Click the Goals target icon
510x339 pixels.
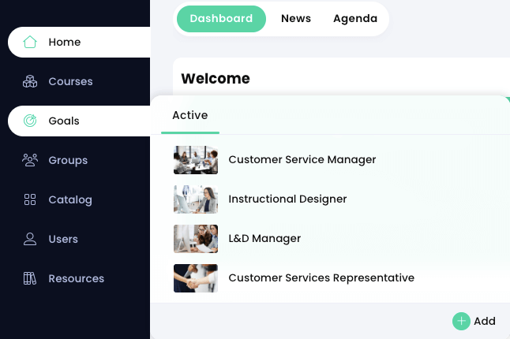29,121
